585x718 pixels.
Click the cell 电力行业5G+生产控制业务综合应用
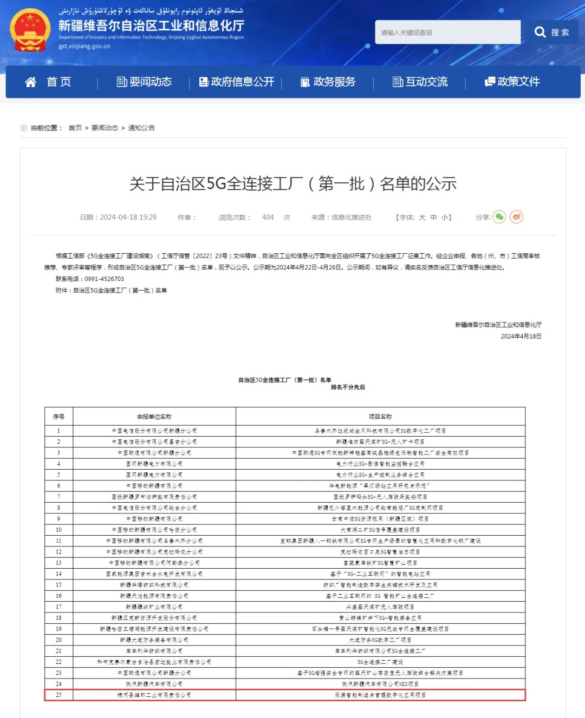coord(380,475)
